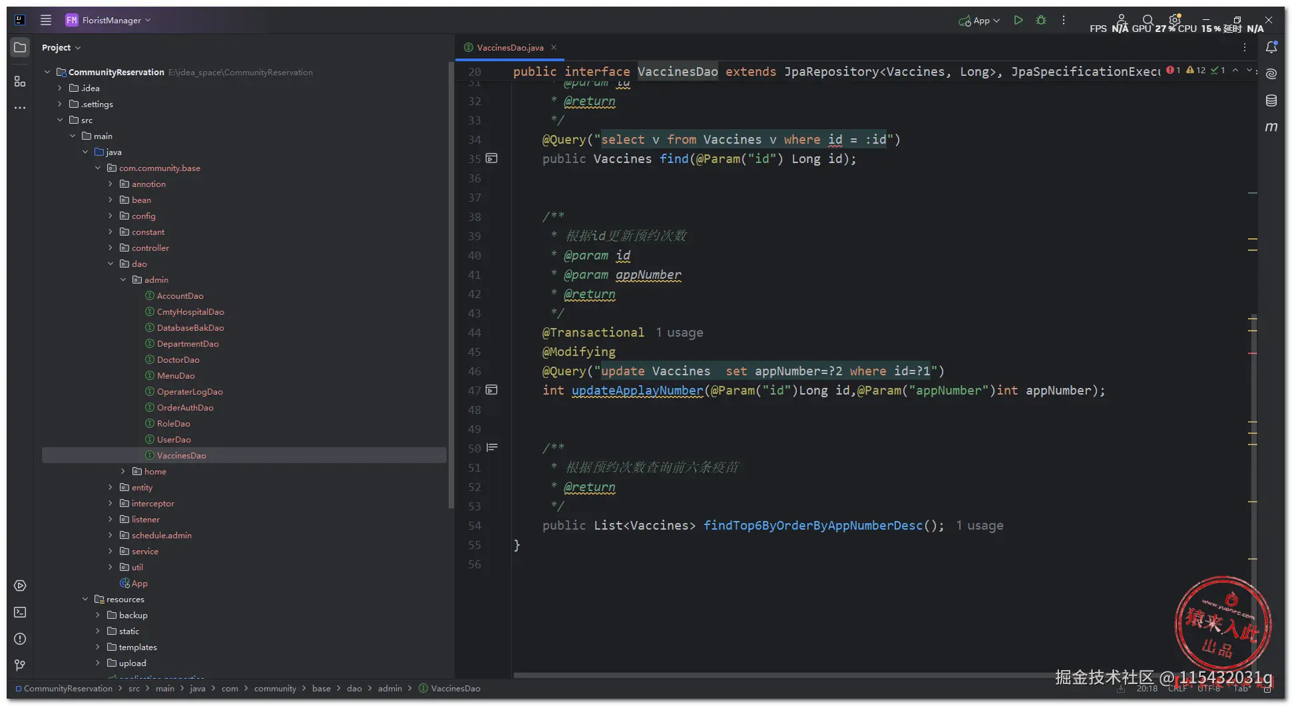Open the Terminal tool window
The height and width of the screenshot is (706, 1292).
point(20,612)
